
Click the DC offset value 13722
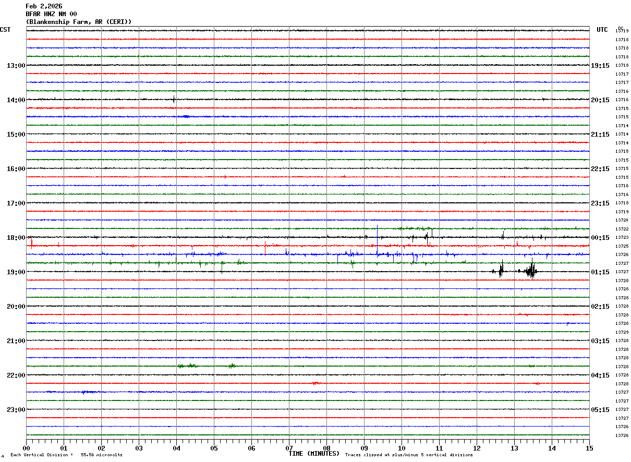click(622, 229)
